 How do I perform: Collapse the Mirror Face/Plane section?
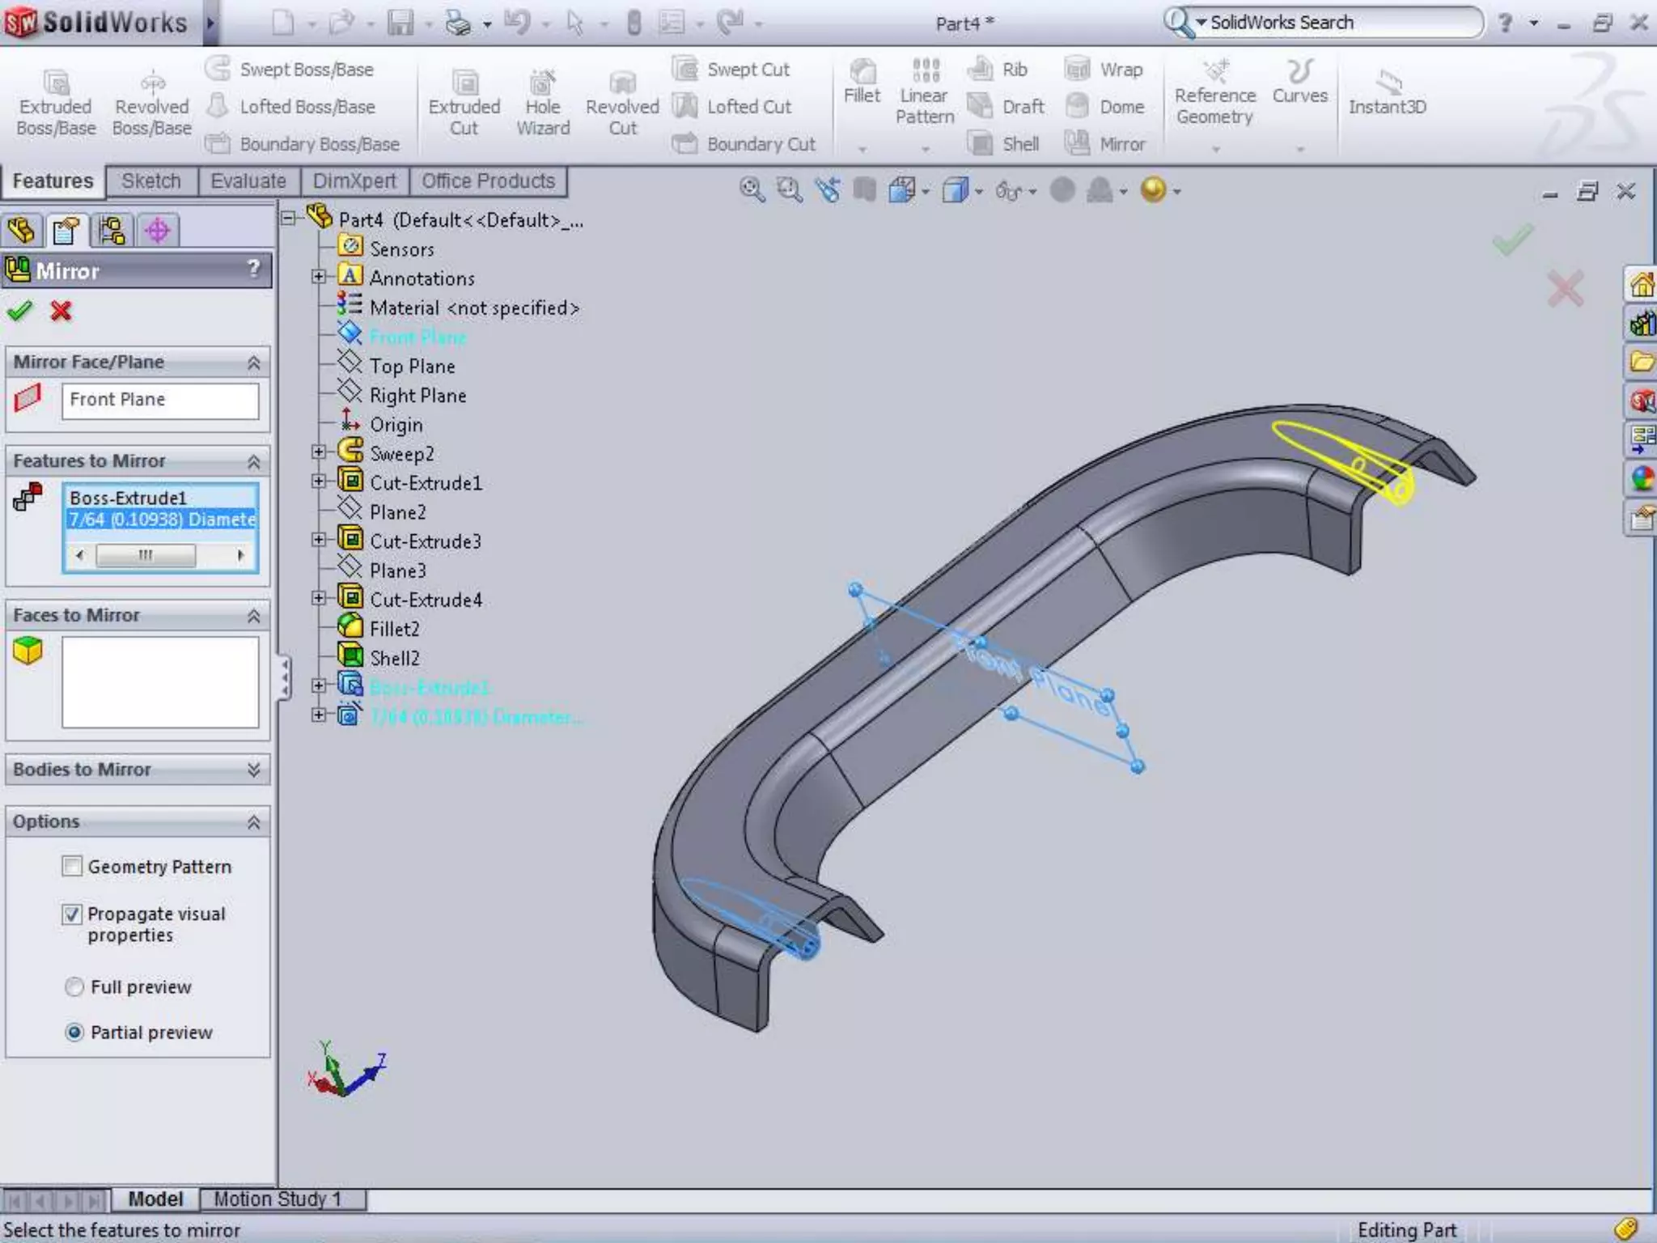click(x=253, y=363)
